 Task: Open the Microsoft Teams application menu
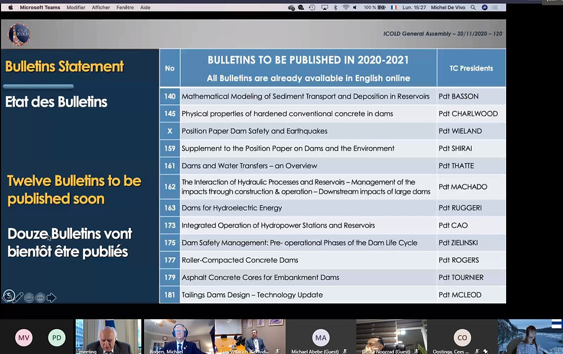point(40,7)
